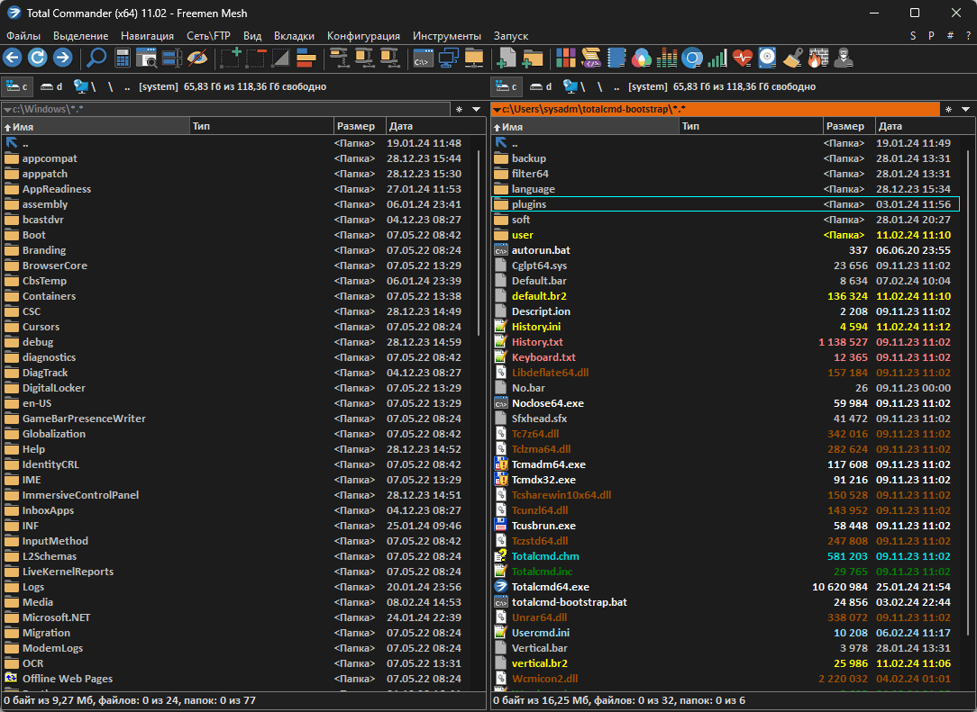The height and width of the screenshot is (712, 977).
Task: Select Totalcmd64.exe in the right panel
Action: coord(550,587)
